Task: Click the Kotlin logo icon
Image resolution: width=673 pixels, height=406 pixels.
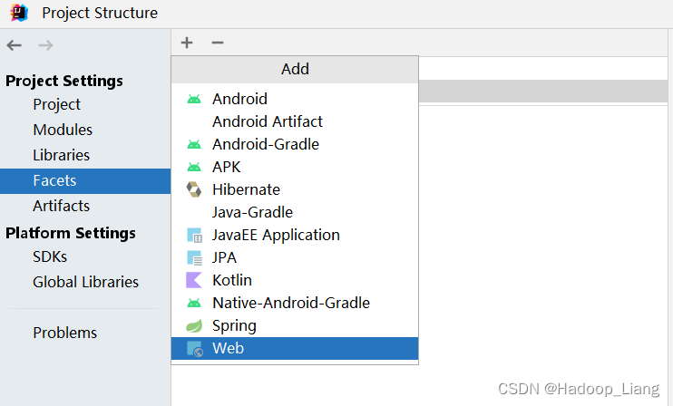Action: click(x=193, y=280)
